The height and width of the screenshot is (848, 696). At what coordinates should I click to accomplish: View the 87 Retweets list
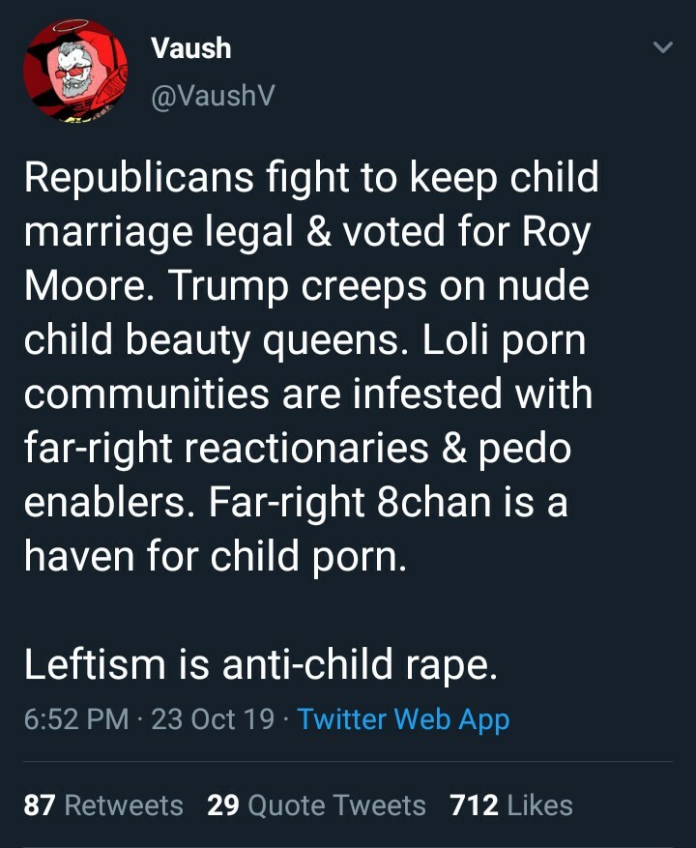click(x=103, y=805)
